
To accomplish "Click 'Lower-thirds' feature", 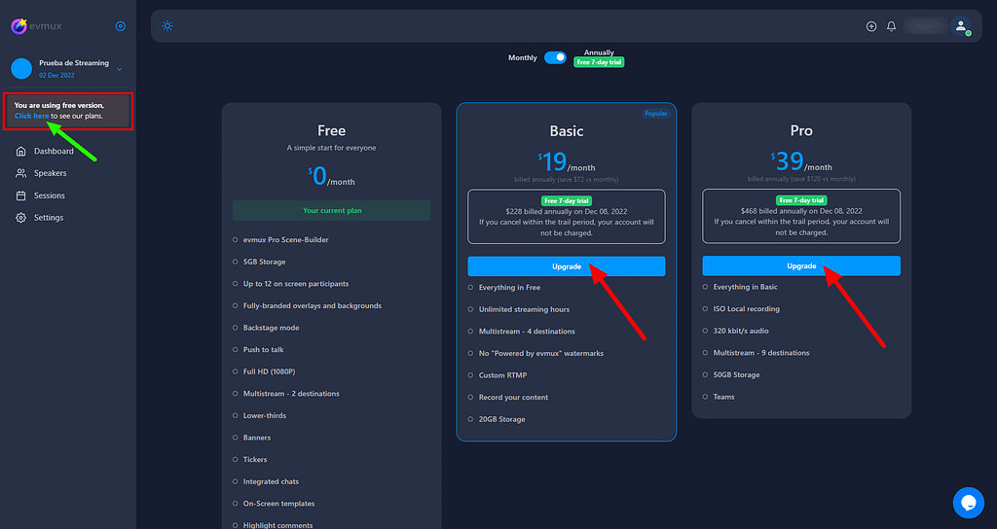I will (x=265, y=416).
